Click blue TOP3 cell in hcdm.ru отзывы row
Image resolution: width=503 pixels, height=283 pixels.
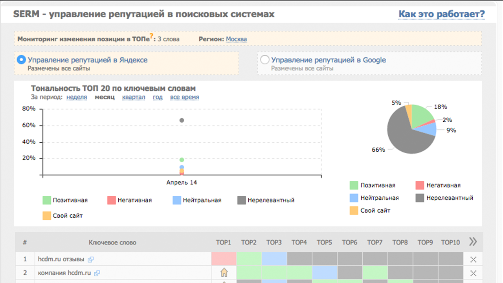(x=274, y=259)
